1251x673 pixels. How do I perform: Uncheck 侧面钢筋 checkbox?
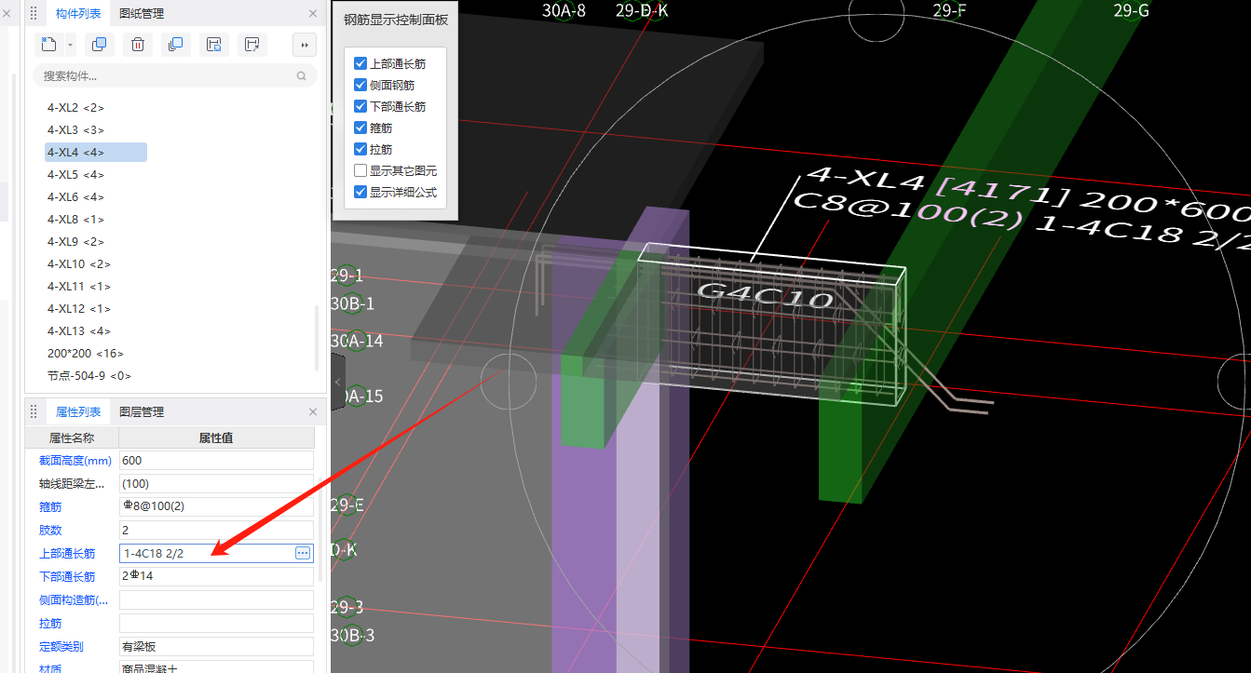click(x=360, y=85)
